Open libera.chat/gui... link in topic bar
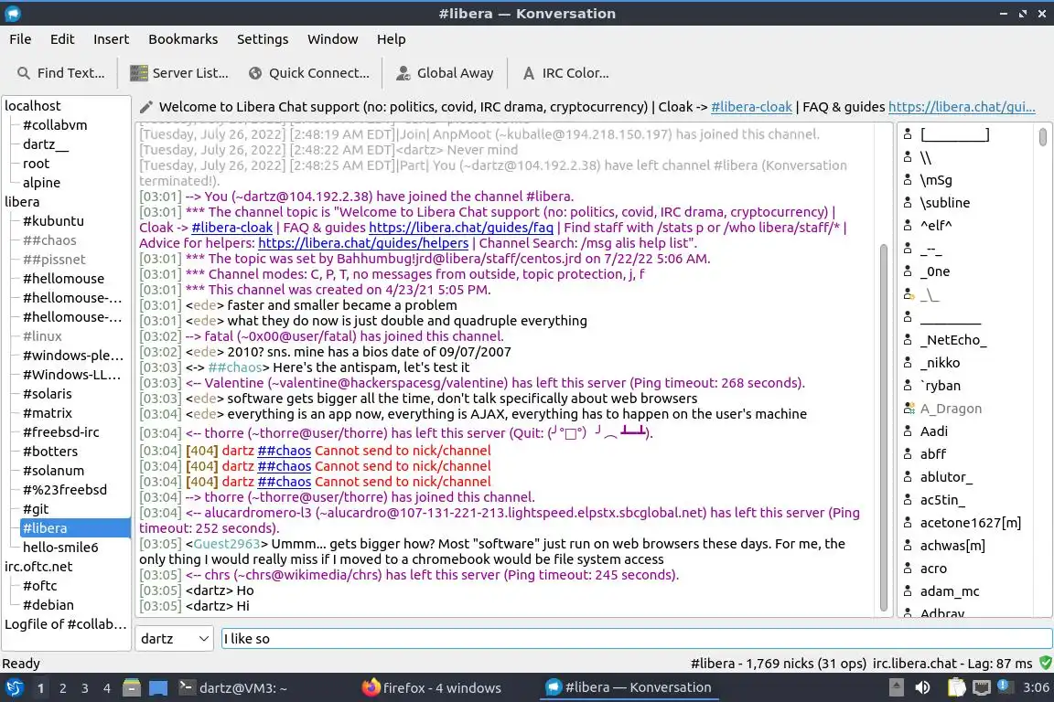The image size is (1054, 702). tap(962, 107)
